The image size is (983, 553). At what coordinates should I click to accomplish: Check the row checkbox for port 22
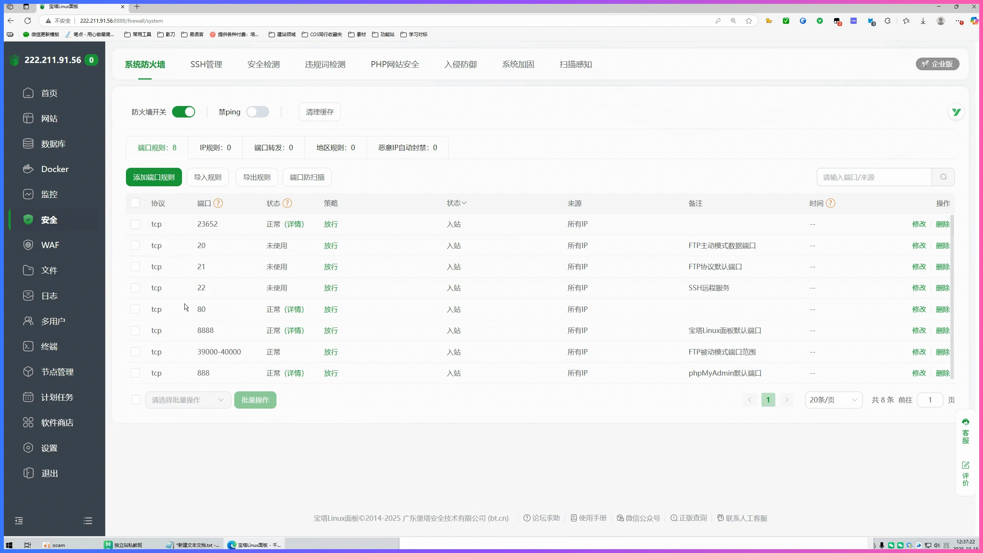[x=135, y=288]
